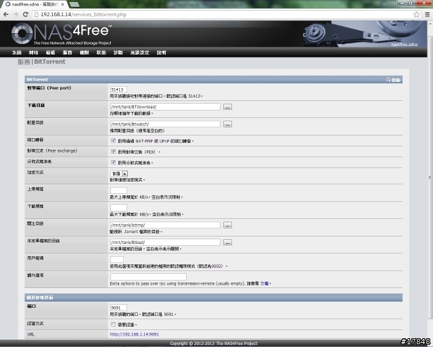
Task: Click the /mnt/tank/BTdownload/ download directory field
Action: (x=165, y=107)
